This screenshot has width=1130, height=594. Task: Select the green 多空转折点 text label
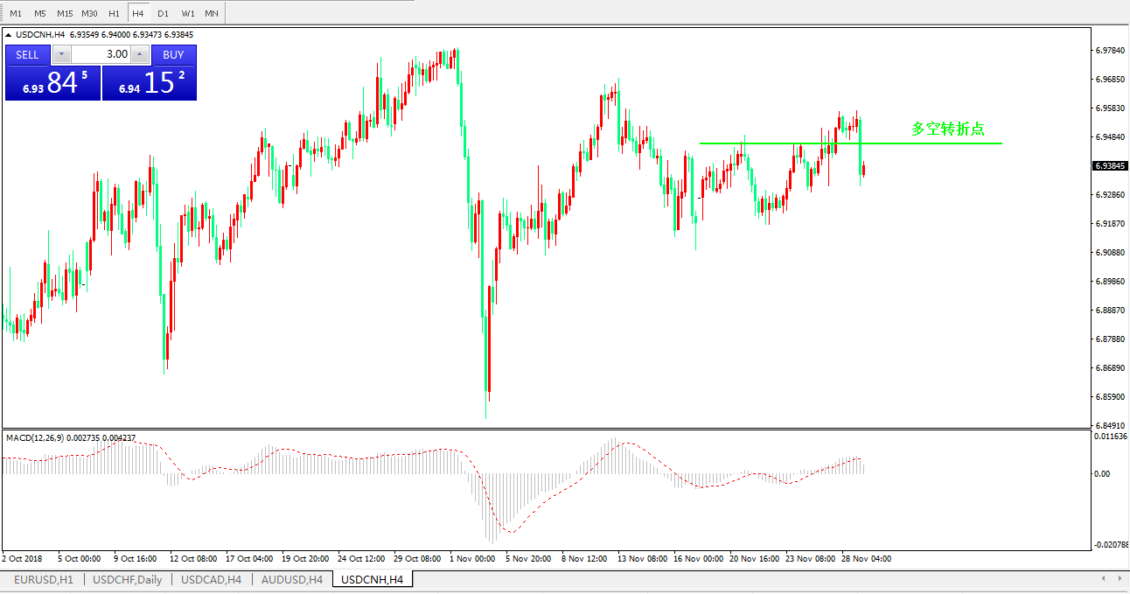click(x=948, y=129)
